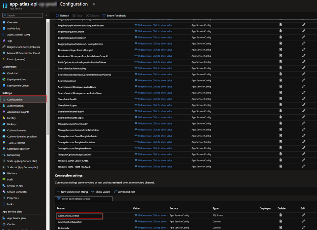Edit WEBSITE_RUN_FROM_PACKAGE with pencil icon
Screen dimensions: 317x230
point(304,166)
